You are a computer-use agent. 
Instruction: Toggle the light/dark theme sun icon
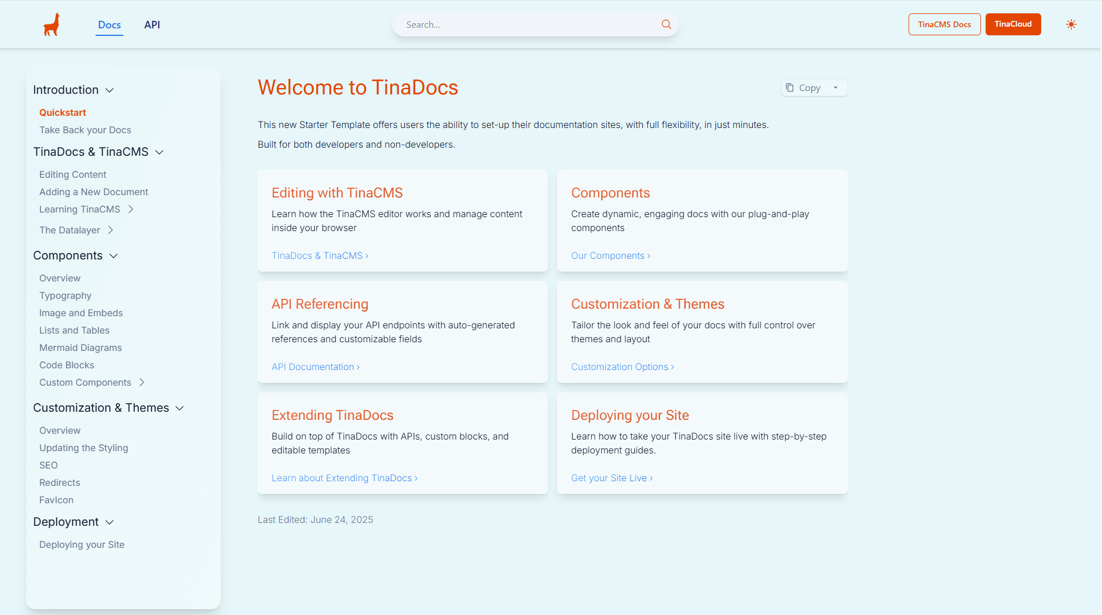(x=1071, y=24)
